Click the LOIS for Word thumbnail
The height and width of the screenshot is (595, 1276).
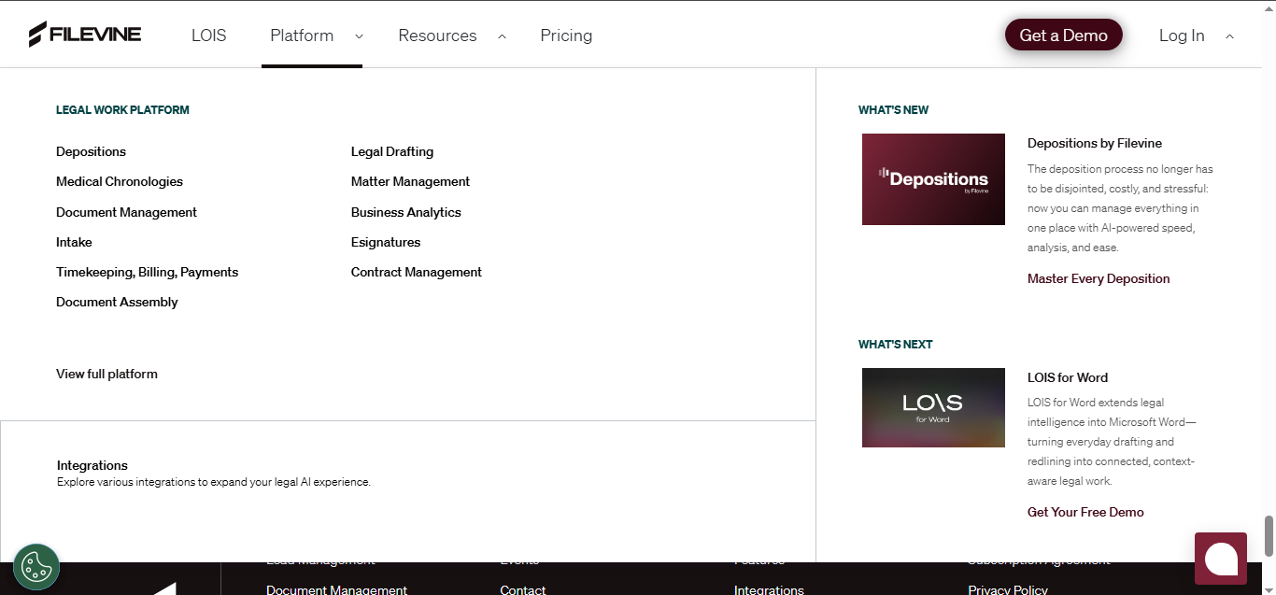coord(933,407)
